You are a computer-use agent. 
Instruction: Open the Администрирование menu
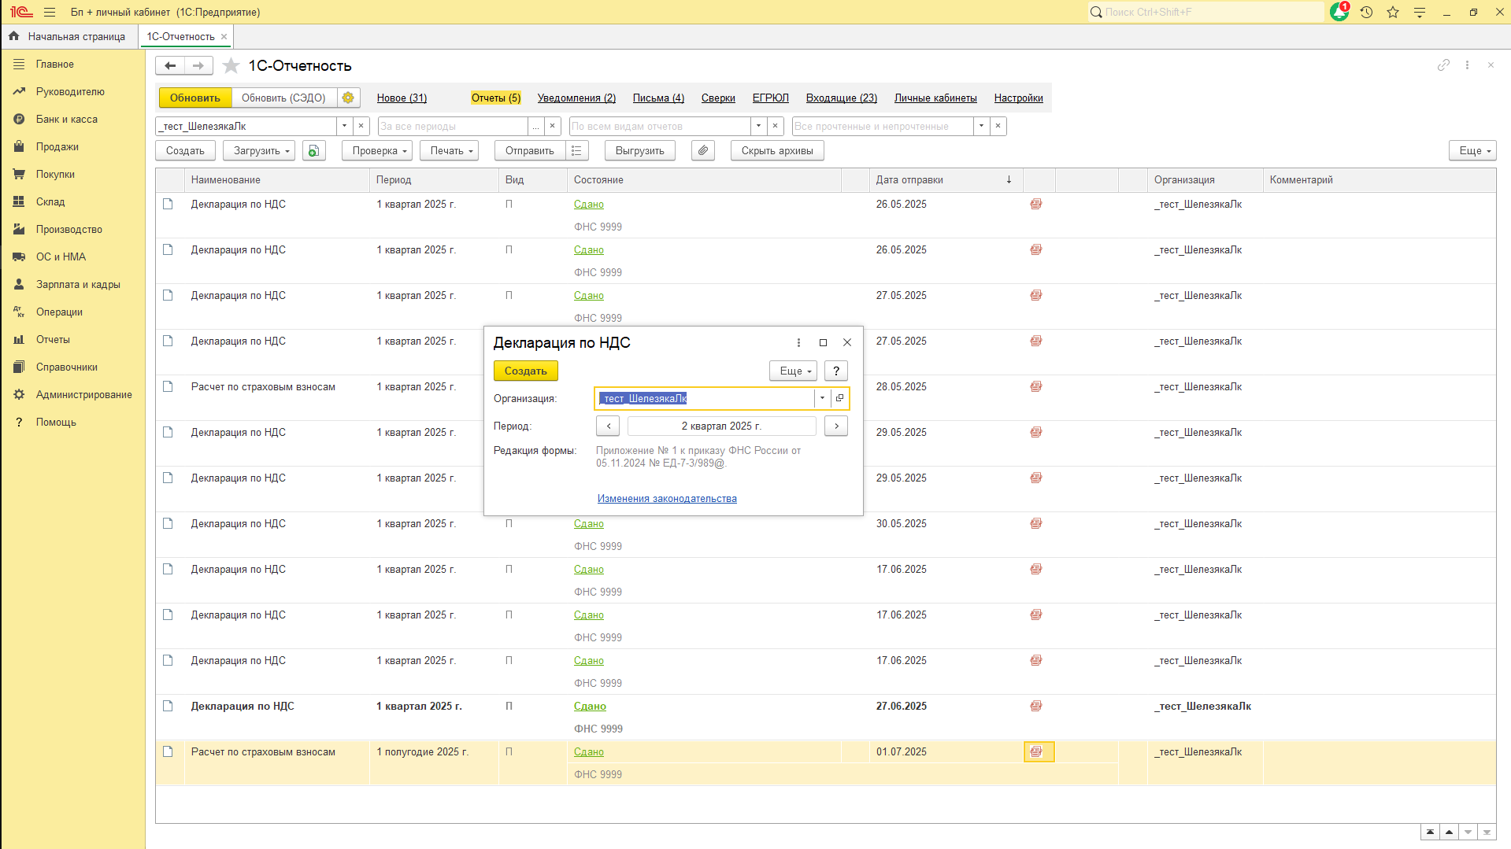point(83,394)
